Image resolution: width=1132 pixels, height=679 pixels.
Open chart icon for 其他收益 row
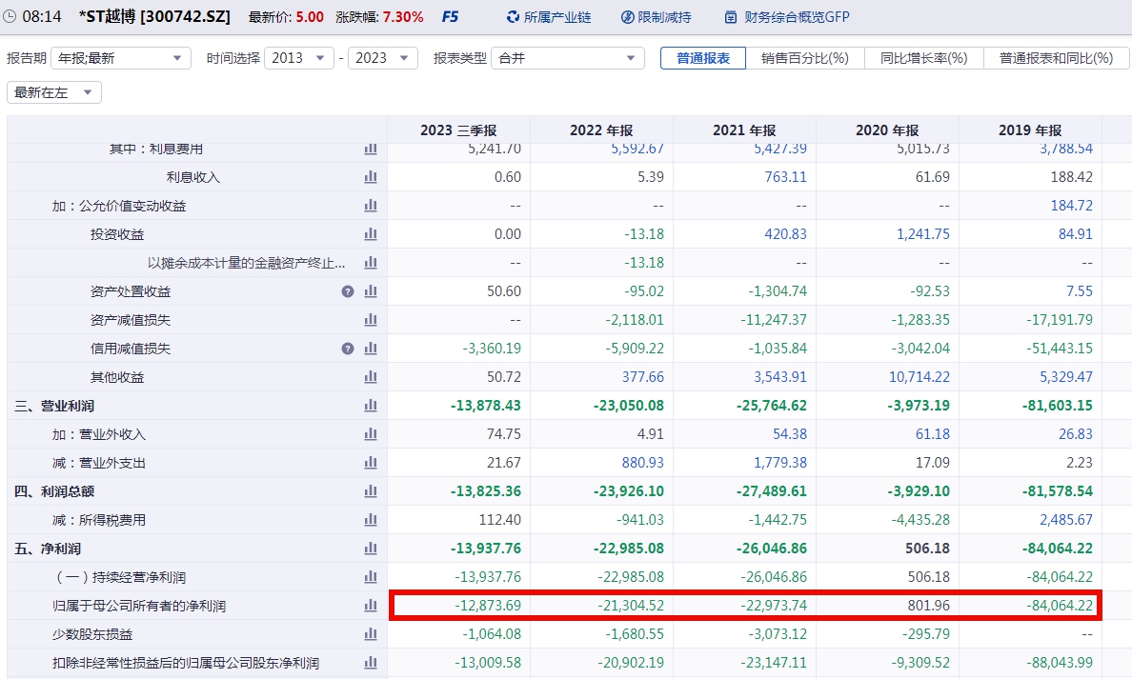371,377
